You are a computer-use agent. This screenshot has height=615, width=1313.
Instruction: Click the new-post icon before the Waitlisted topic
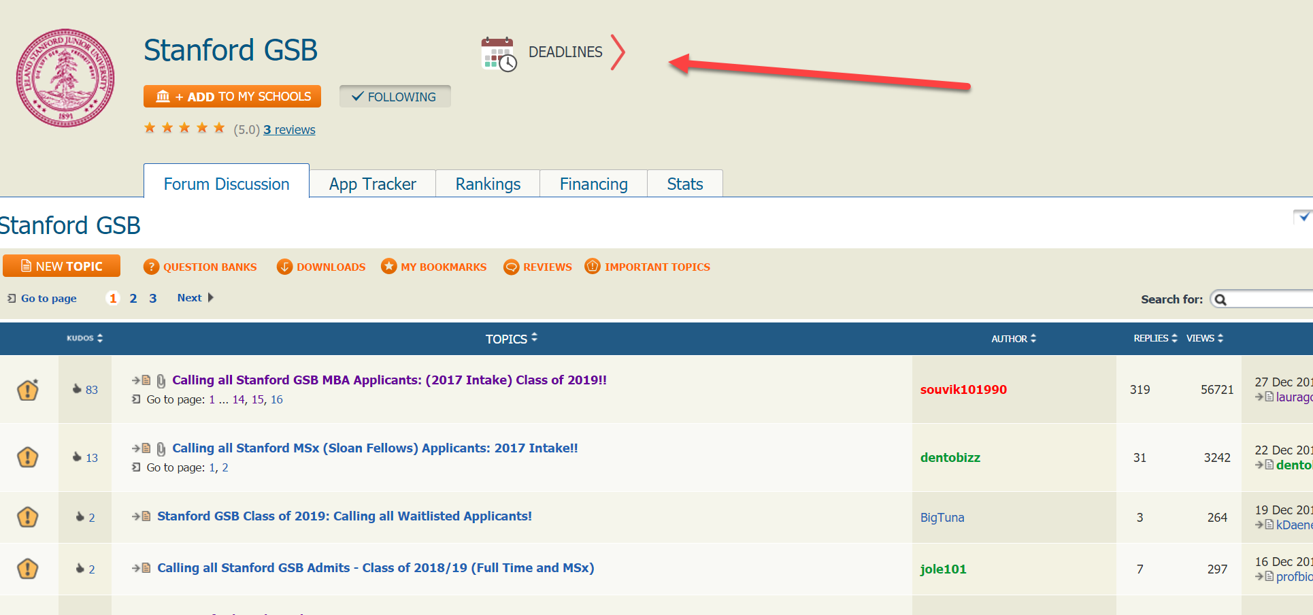[142, 516]
